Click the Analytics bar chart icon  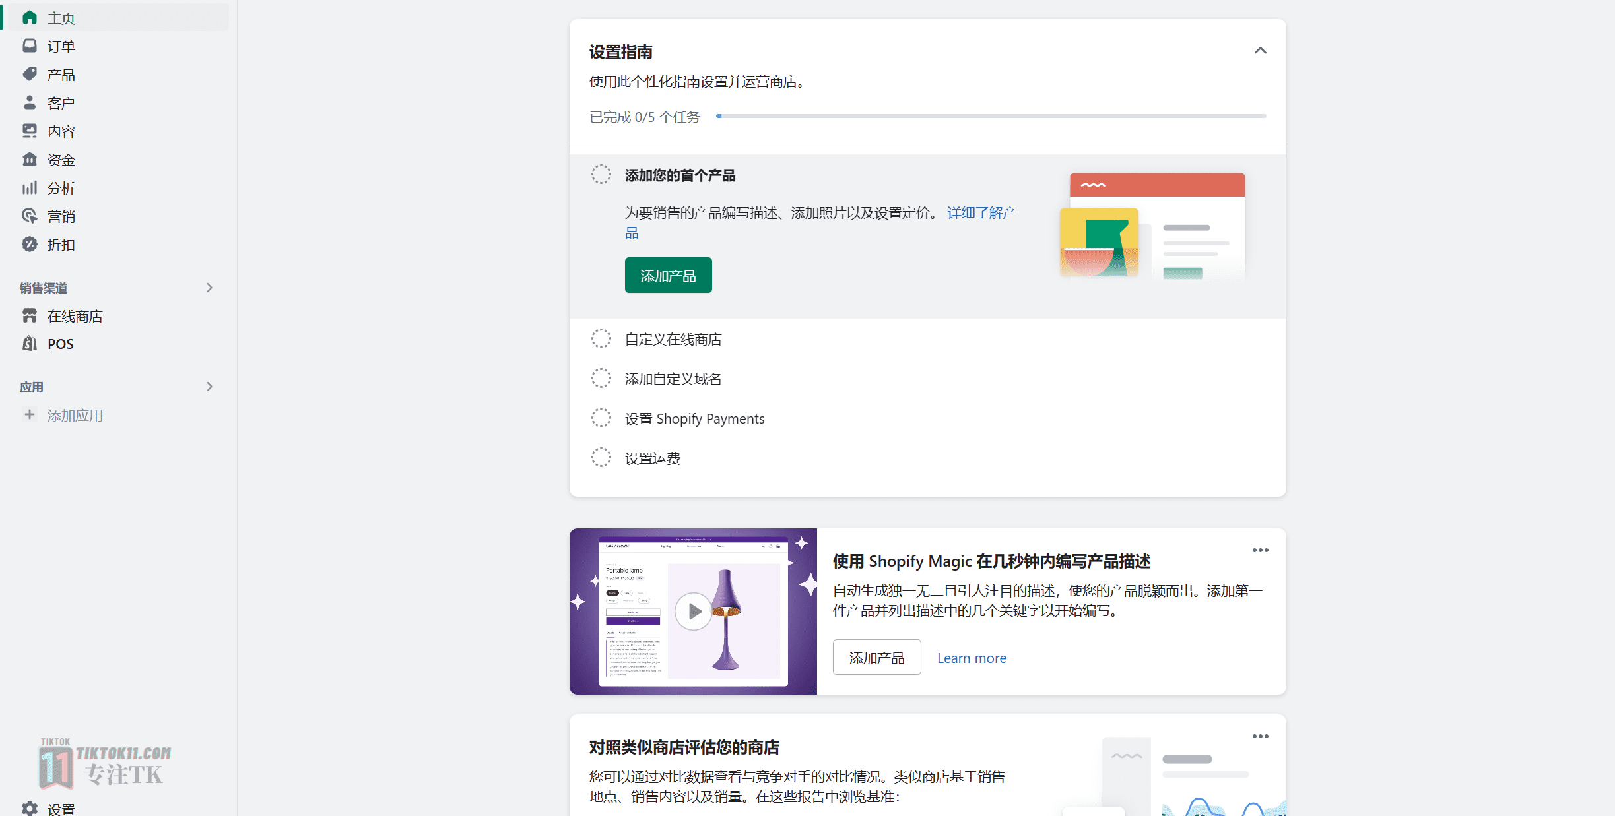(30, 188)
